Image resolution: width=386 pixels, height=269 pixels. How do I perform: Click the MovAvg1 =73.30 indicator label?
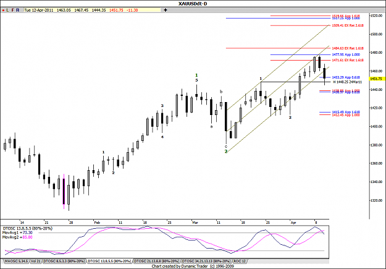[x=17, y=233]
